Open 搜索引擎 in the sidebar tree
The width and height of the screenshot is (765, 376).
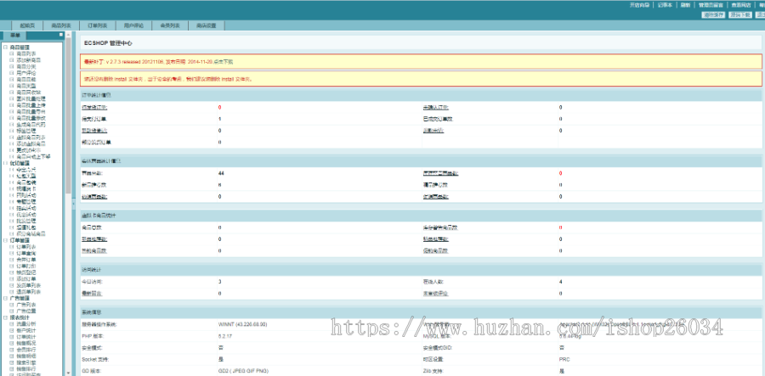pos(25,363)
